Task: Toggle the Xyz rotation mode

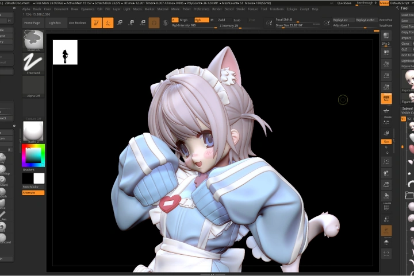Action: pyautogui.click(x=386, y=142)
